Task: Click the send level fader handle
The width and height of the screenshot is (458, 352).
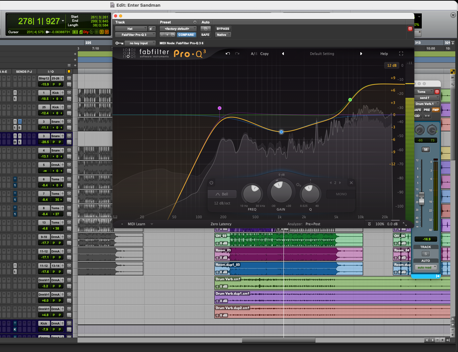Action: [422, 198]
